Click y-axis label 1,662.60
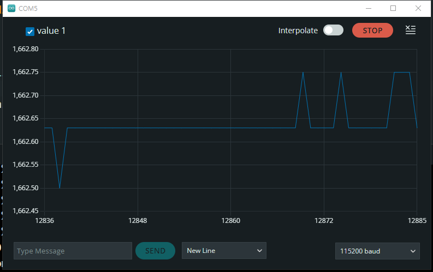This screenshot has width=433, height=272. [26, 142]
